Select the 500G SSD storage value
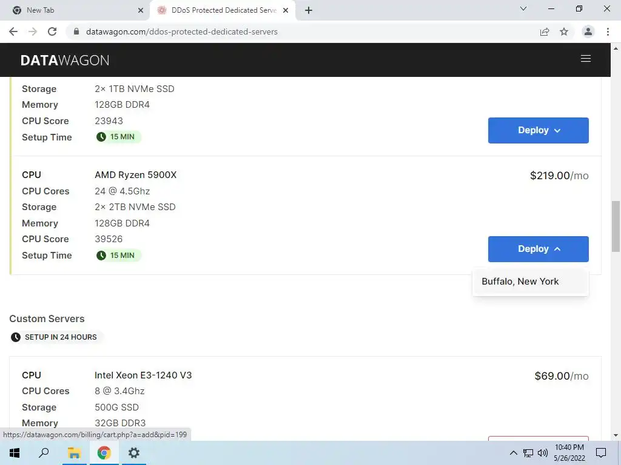Viewport: 621px width, 465px height. pos(116,407)
